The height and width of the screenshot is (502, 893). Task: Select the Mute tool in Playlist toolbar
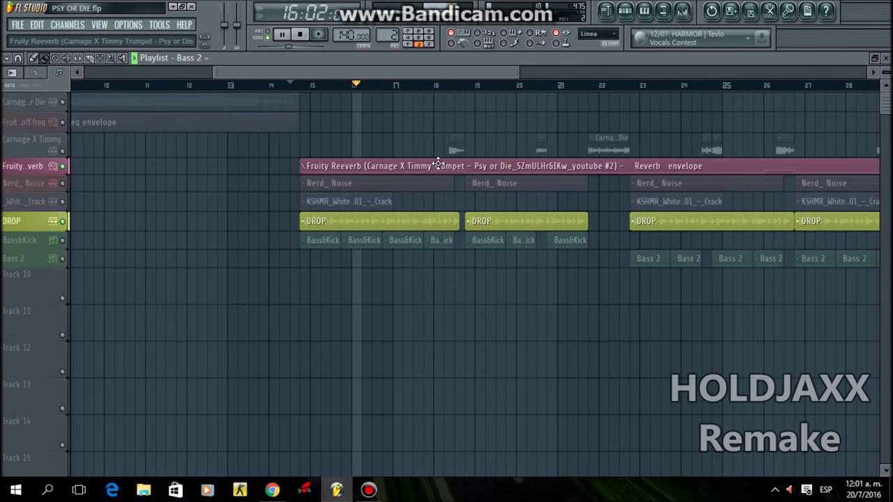pyautogui.click(x=66, y=58)
